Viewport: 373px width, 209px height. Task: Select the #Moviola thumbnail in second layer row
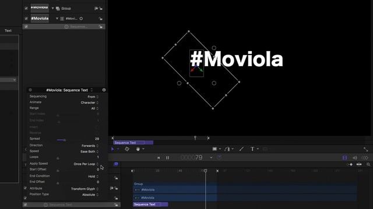(40, 19)
